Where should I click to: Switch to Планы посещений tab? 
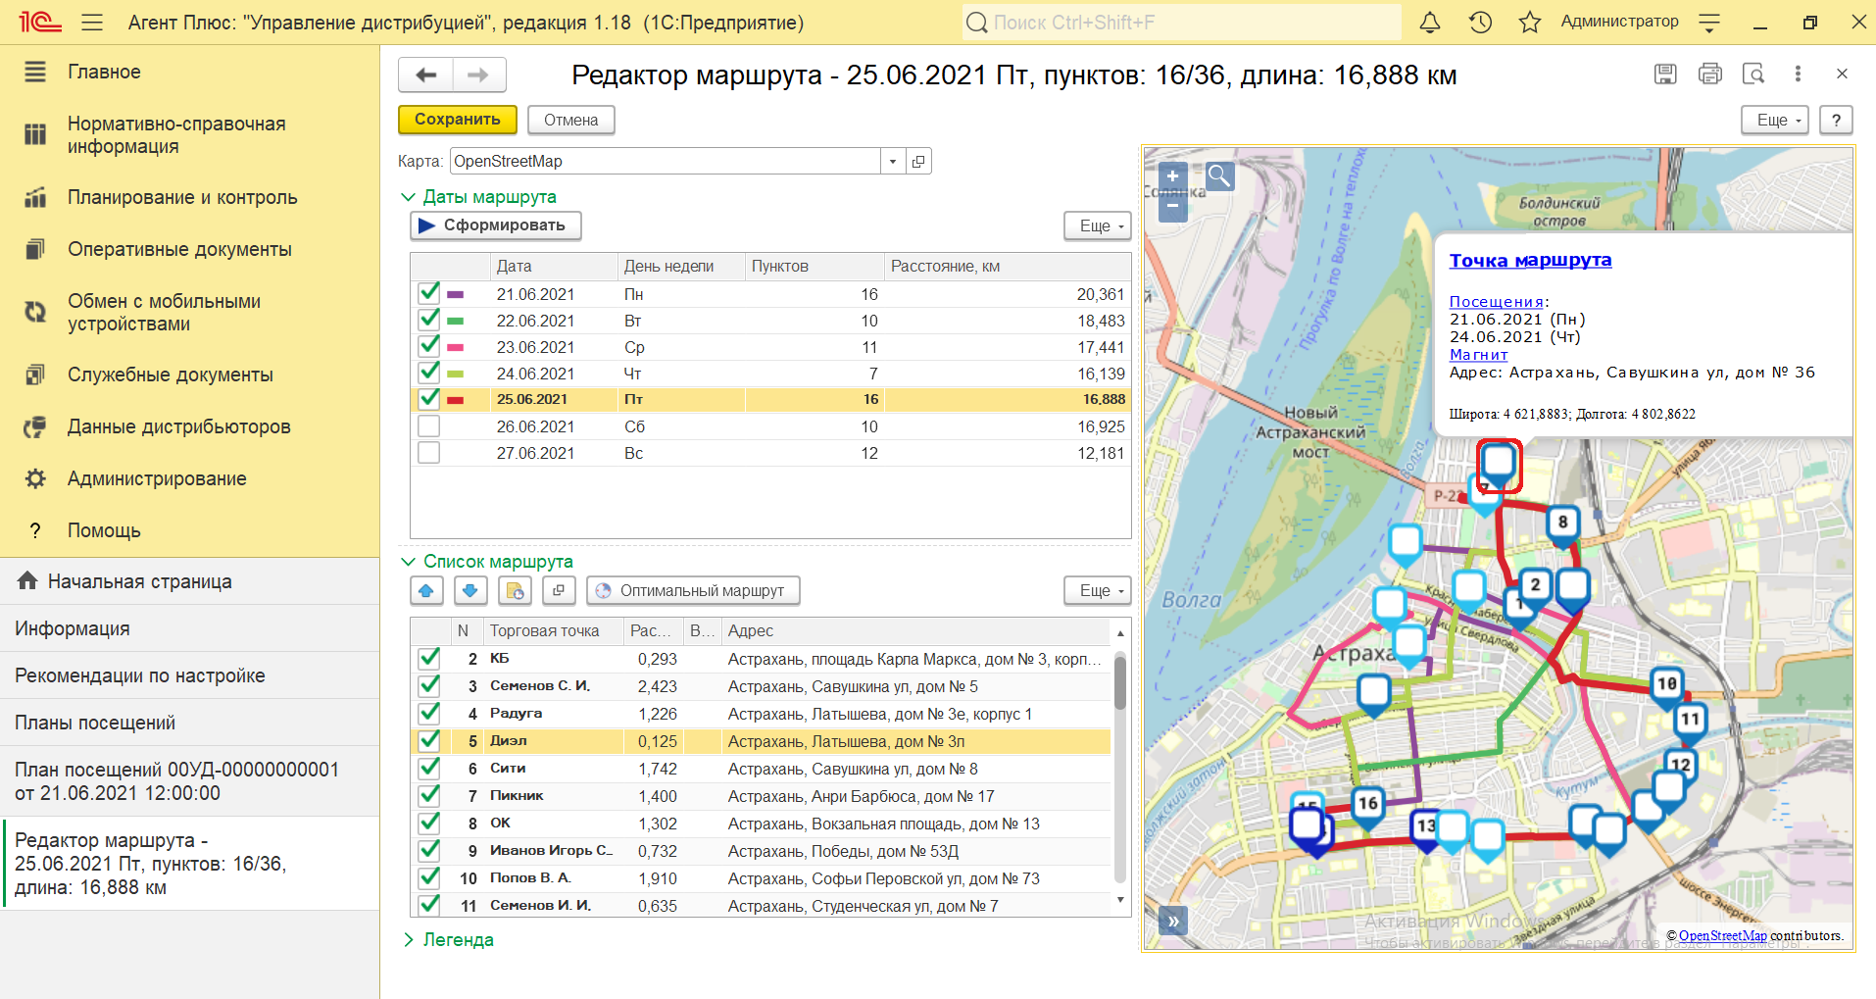[95, 723]
